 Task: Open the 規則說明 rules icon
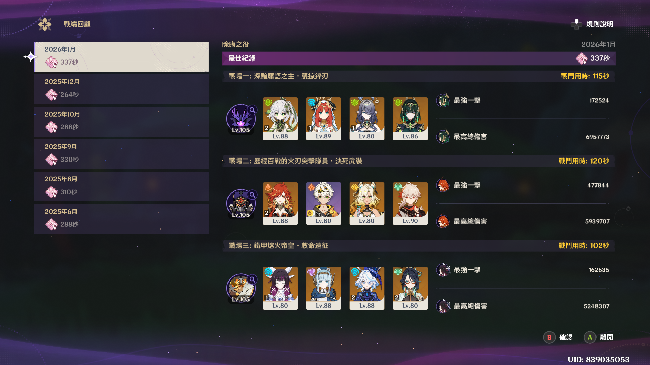click(576, 24)
